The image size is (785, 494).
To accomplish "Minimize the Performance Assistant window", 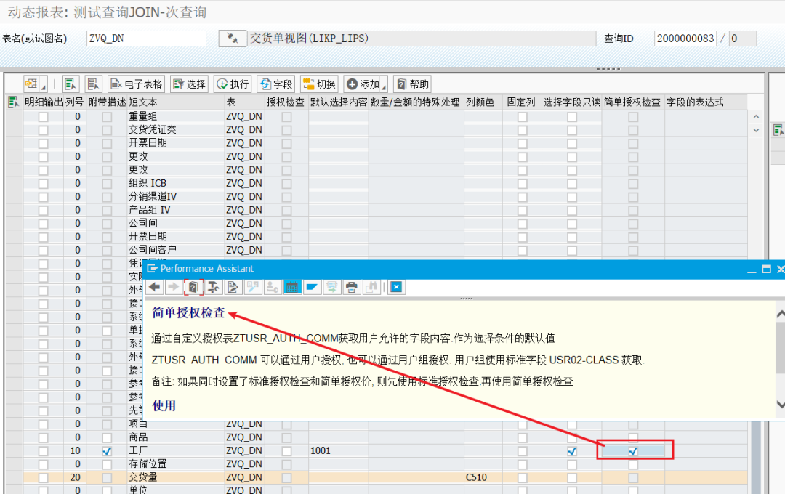I will point(752,270).
